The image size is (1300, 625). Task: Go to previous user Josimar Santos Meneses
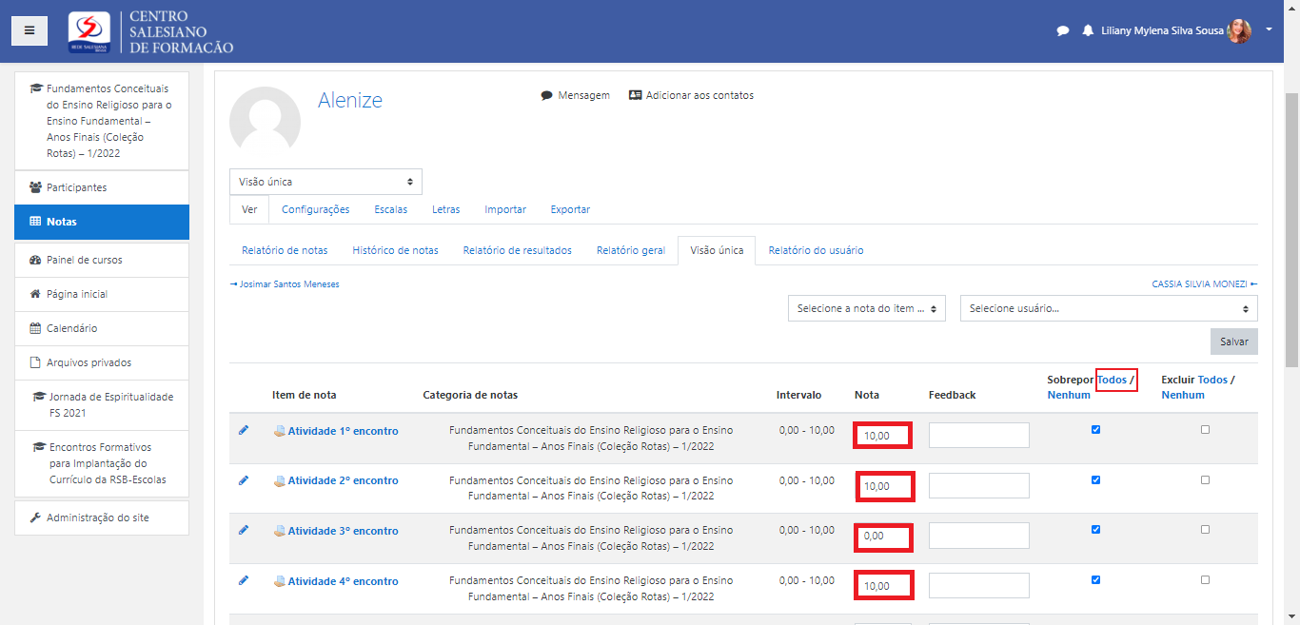click(285, 284)
